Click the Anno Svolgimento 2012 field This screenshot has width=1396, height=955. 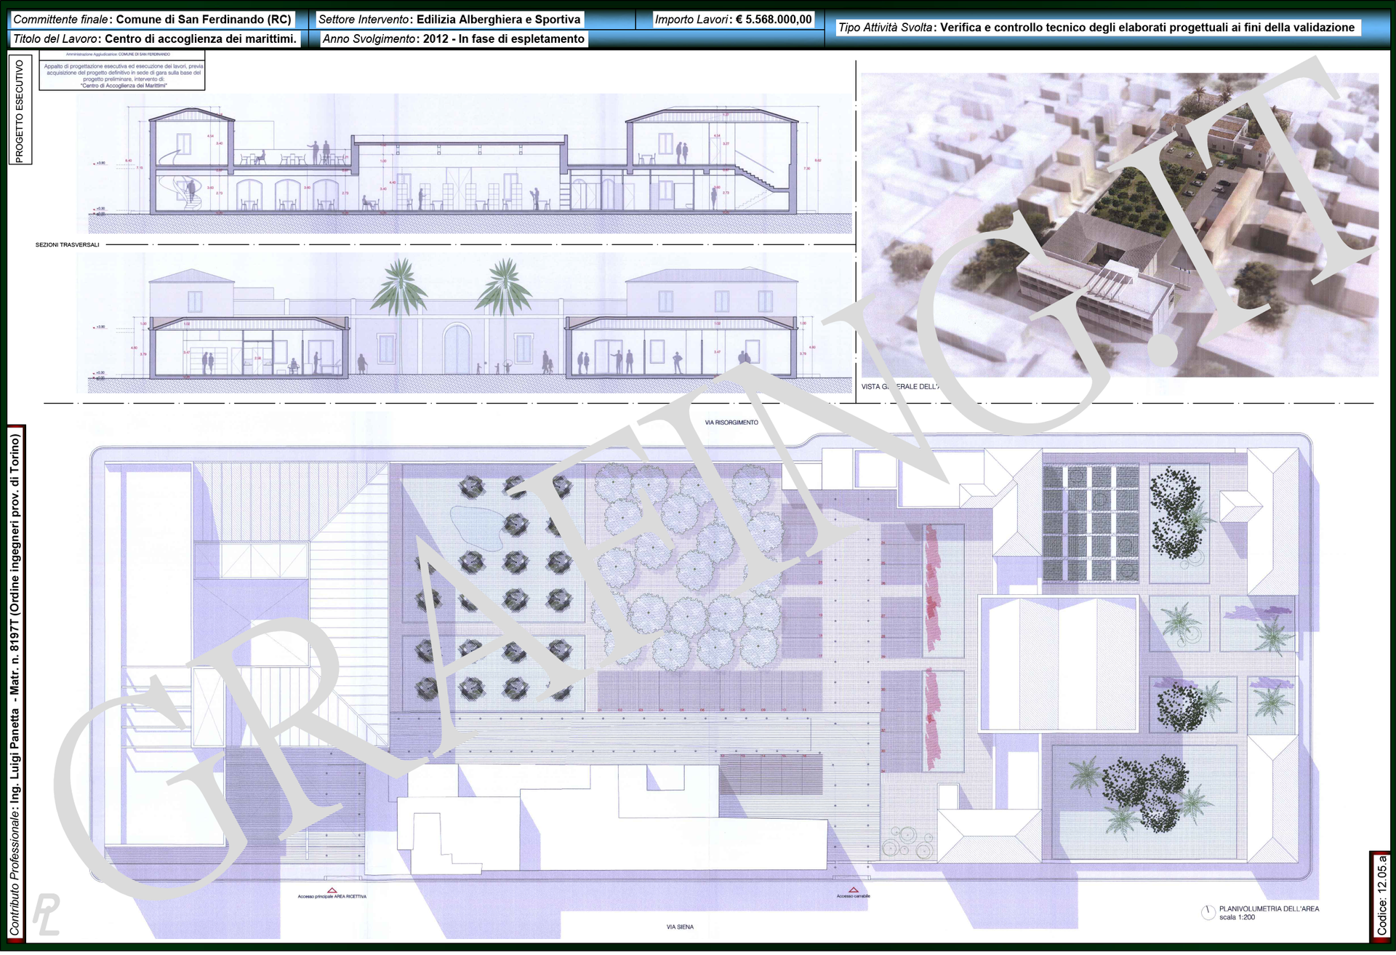(x=454, y=39)
